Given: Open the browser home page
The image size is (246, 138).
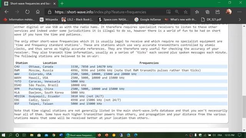Looking at the screenshot, I should point(38,12).
